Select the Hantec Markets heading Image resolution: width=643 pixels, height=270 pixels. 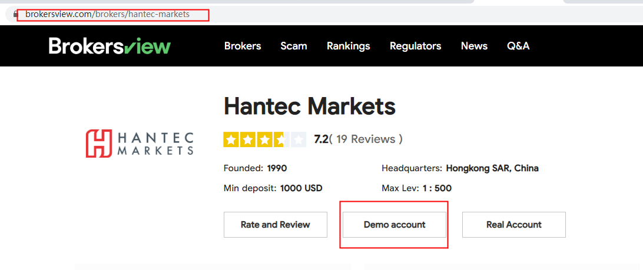[x=310, y=106]
